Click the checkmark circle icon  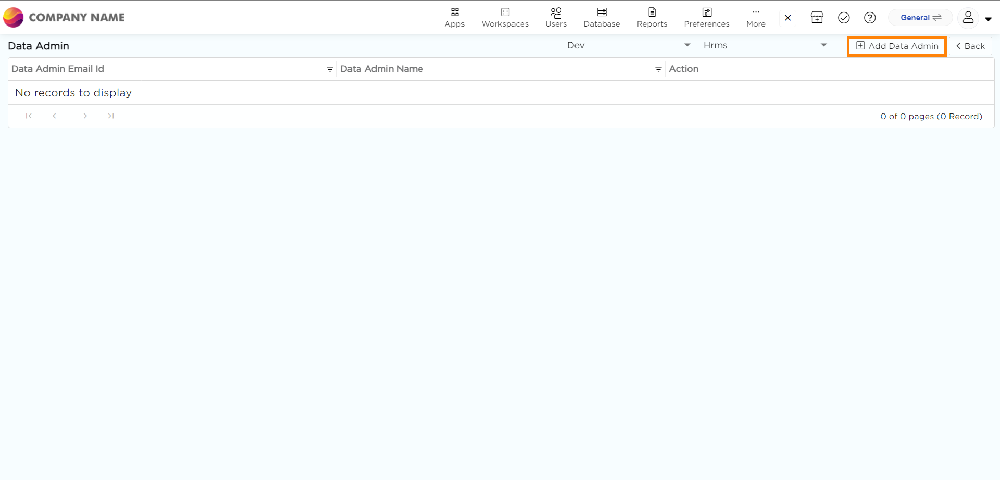coord(844,18)
